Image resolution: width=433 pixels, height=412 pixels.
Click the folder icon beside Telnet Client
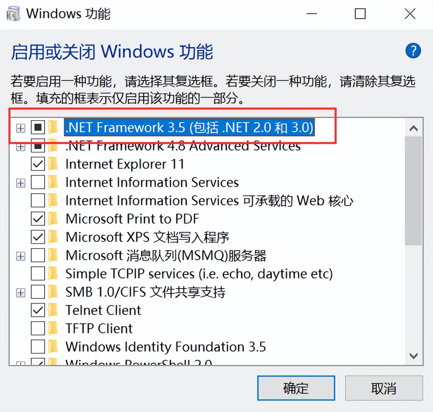53,310
